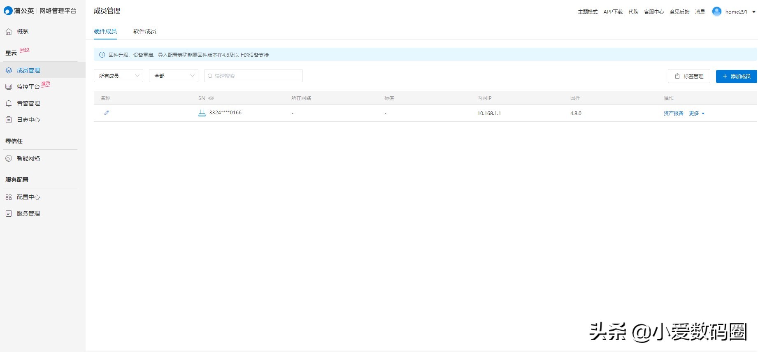The image size is (758, 352).
Task: Click the 配置中心 grid icon
Action: tap(9, 197)
